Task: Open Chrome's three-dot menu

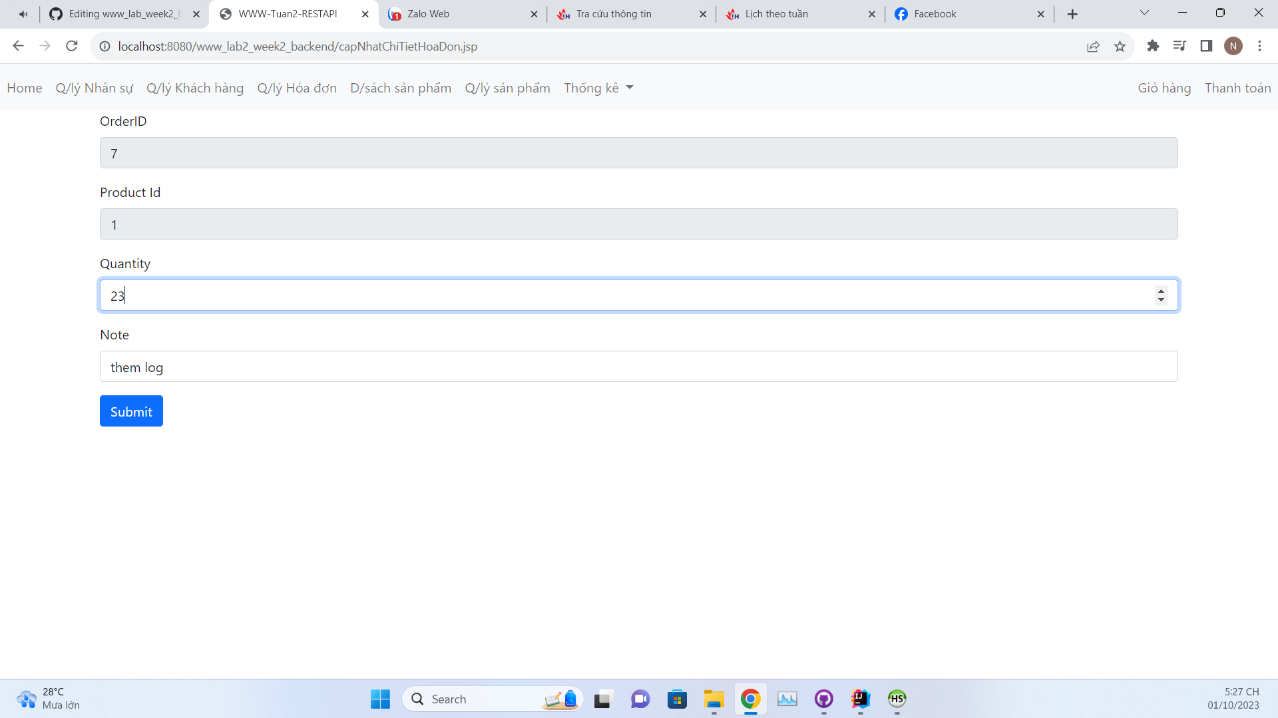Action: 1259,46
